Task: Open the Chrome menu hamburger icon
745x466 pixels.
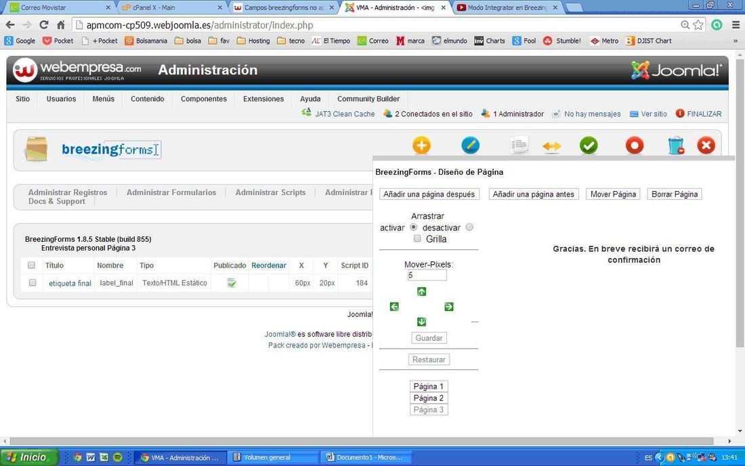Action: pyautogui.click(x=735, y=24)
